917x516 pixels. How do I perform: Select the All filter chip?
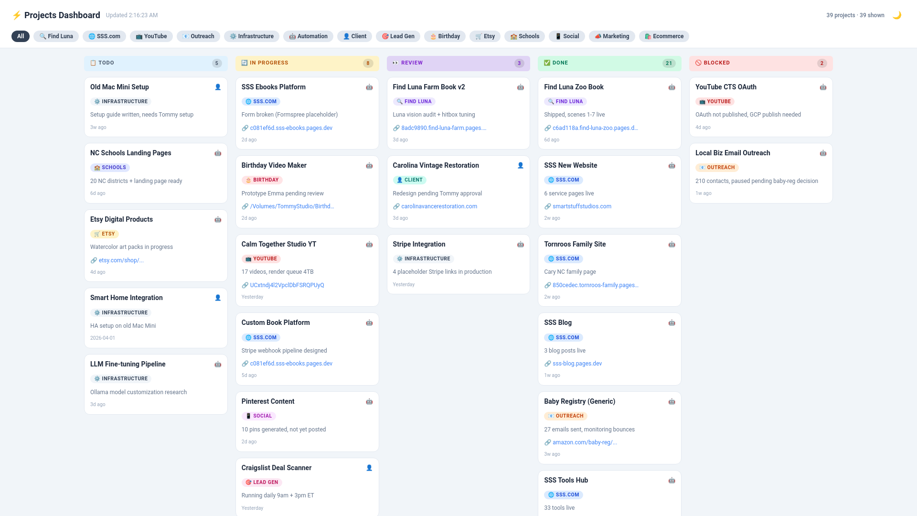[x=21, y=36]
